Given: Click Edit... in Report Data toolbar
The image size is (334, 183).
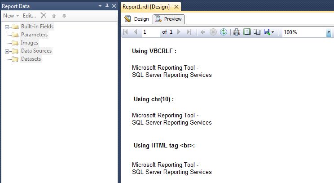Looking at the screenshot, I should pyautogui.click(x=29, y=16).
